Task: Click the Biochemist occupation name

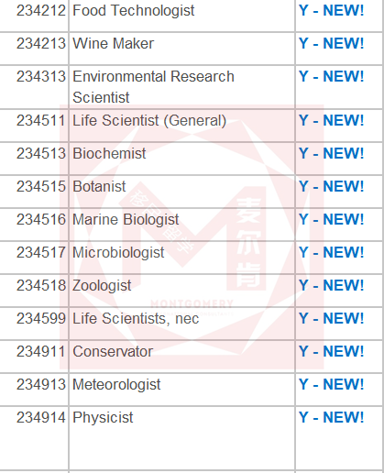Action: (109, 153)
